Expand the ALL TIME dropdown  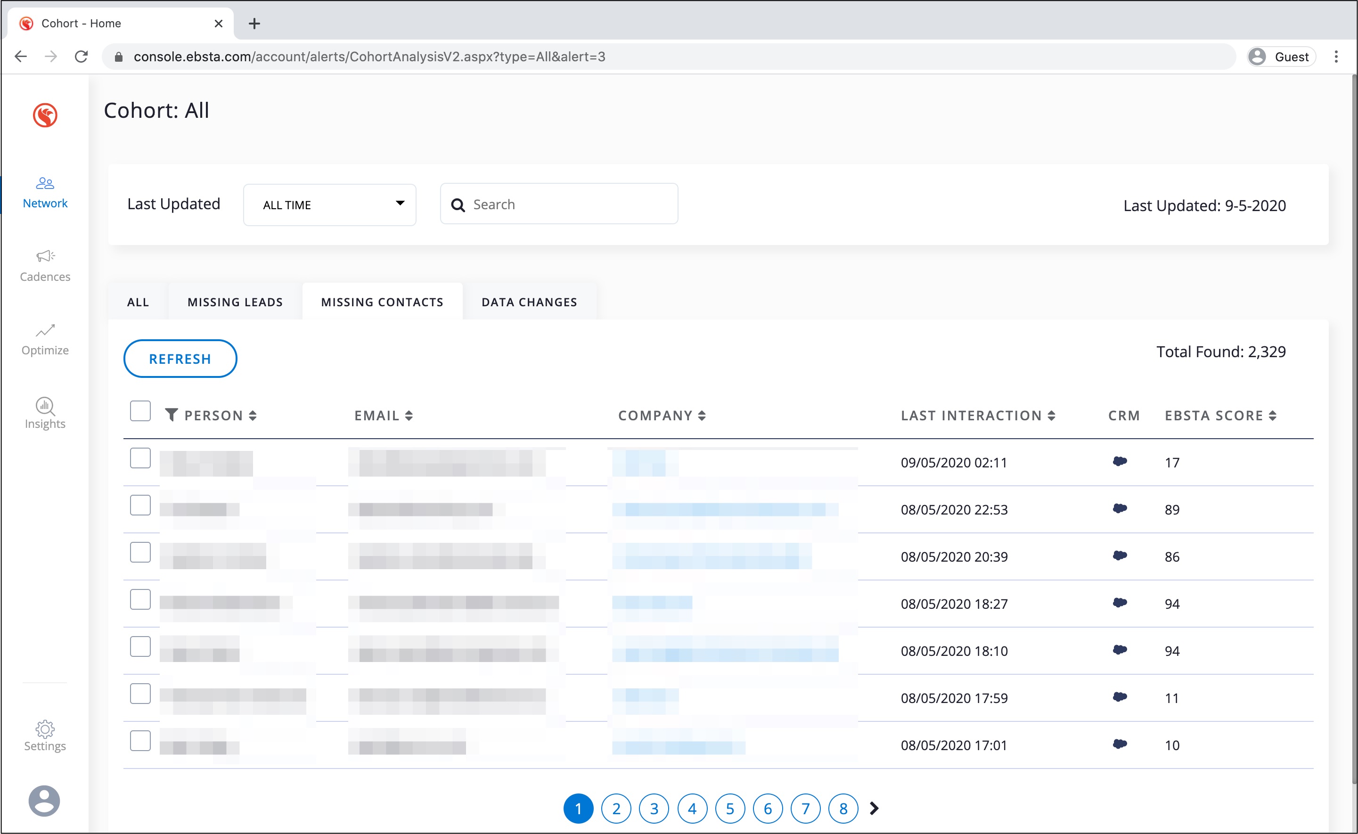pos(329,204)
